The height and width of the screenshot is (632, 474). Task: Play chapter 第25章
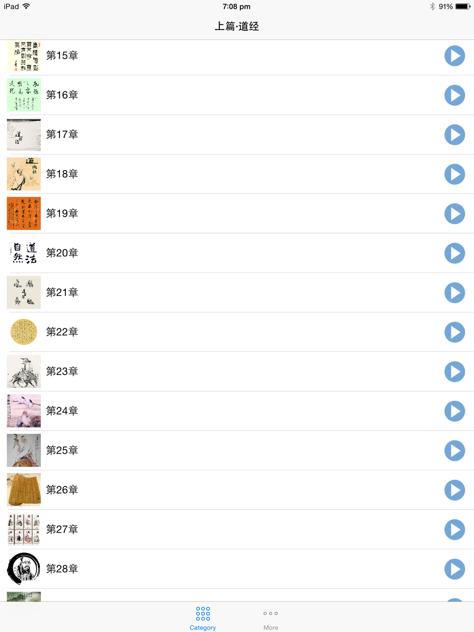454,450
